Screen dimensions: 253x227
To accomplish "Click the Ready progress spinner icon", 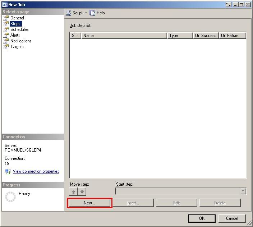I will (10, 197).
